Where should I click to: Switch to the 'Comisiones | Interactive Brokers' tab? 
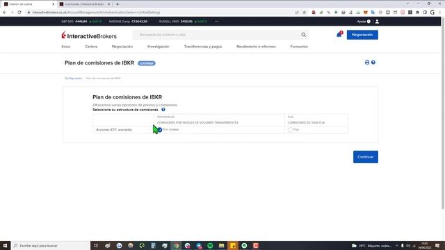tap(84, 4)
